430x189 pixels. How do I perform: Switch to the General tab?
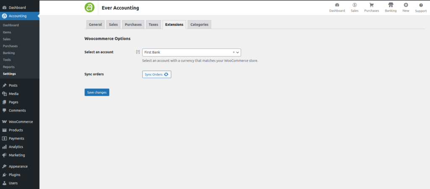click(95, 25)
